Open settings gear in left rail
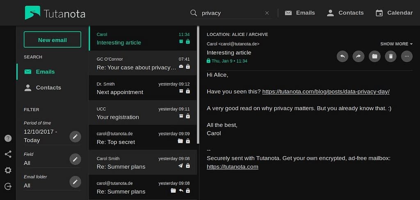The width and height of the screenshot is (420, 200). (x=8, y=171)
